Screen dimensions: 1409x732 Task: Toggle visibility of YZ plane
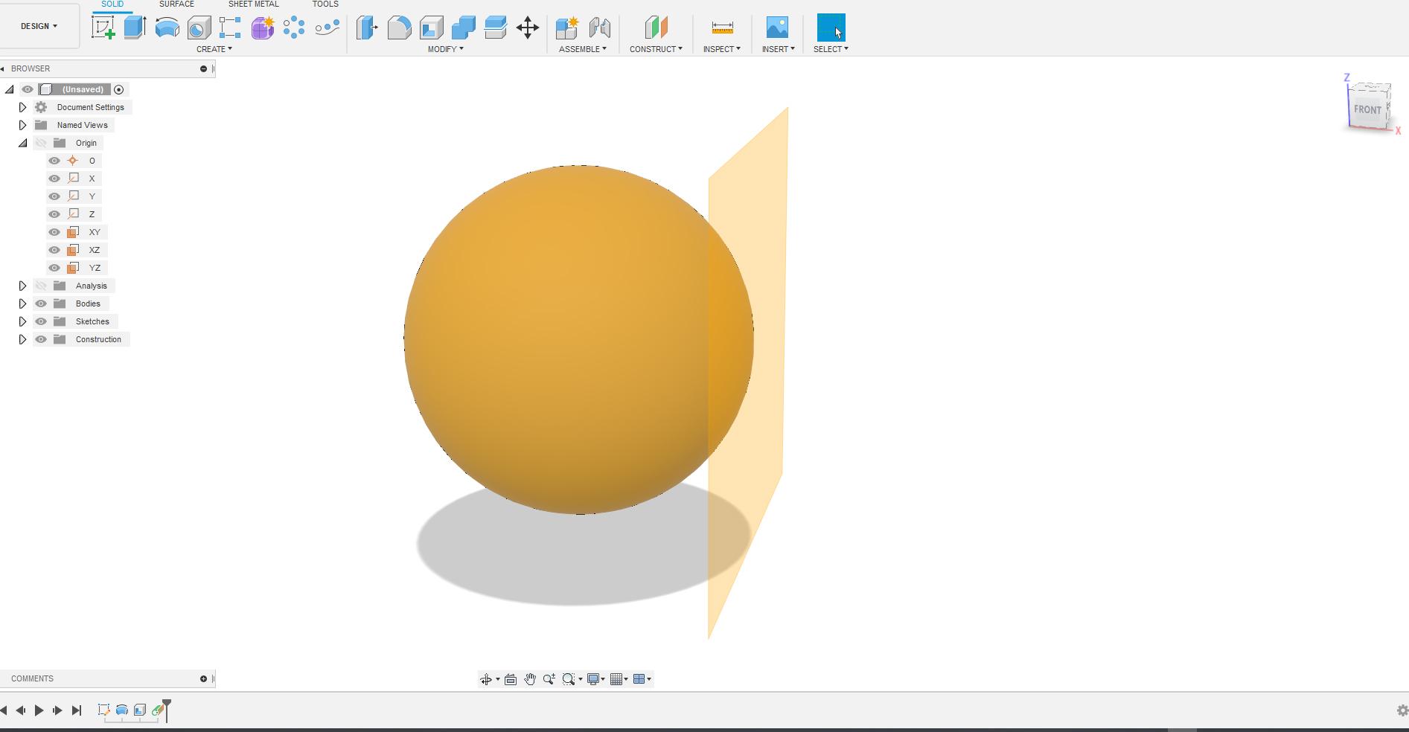[54, 268]
